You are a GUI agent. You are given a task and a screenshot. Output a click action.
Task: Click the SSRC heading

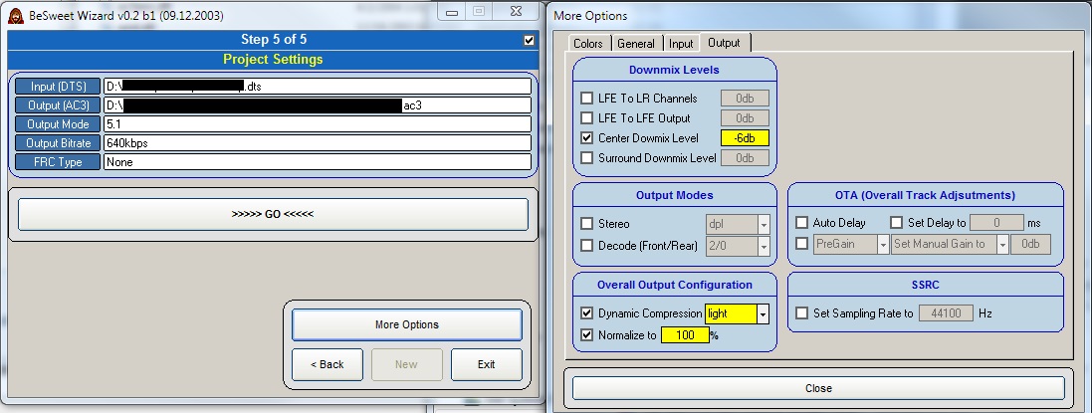[x=925, y=285]
